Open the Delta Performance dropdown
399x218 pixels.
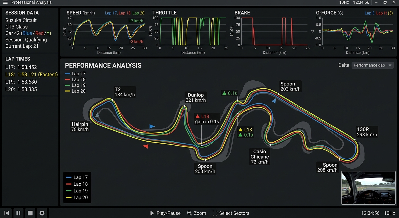pyautogui.click(x=372, y=65)
